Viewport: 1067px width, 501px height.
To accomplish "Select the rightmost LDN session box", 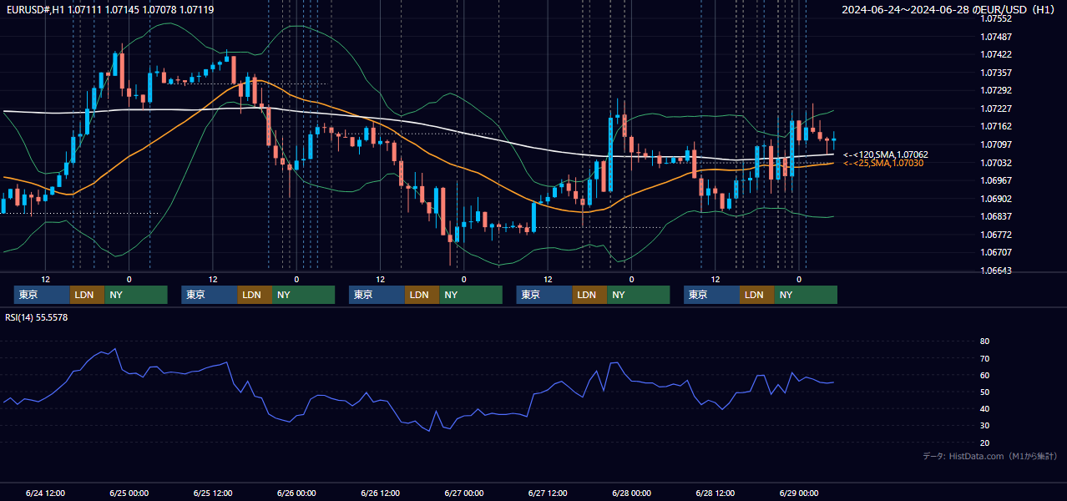I will pyautogui.click(x=756, y=295).
